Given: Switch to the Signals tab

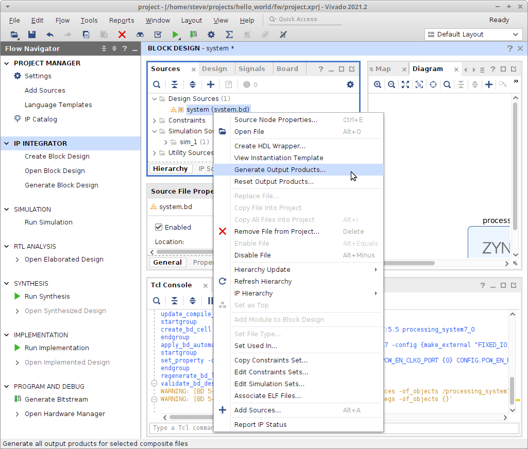Looking at the screenshot, I should 251,68.
